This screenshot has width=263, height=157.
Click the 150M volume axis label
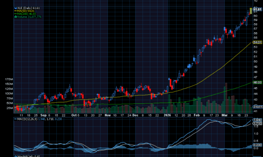[x=9, y=84]
